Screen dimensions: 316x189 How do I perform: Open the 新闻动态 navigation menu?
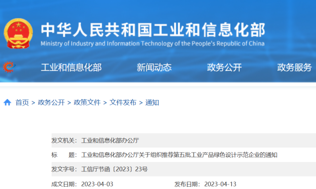click(x=154, y=67)
